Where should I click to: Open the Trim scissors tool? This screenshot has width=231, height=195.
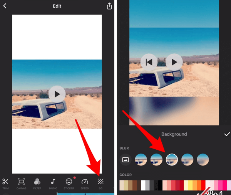(5, 184)
